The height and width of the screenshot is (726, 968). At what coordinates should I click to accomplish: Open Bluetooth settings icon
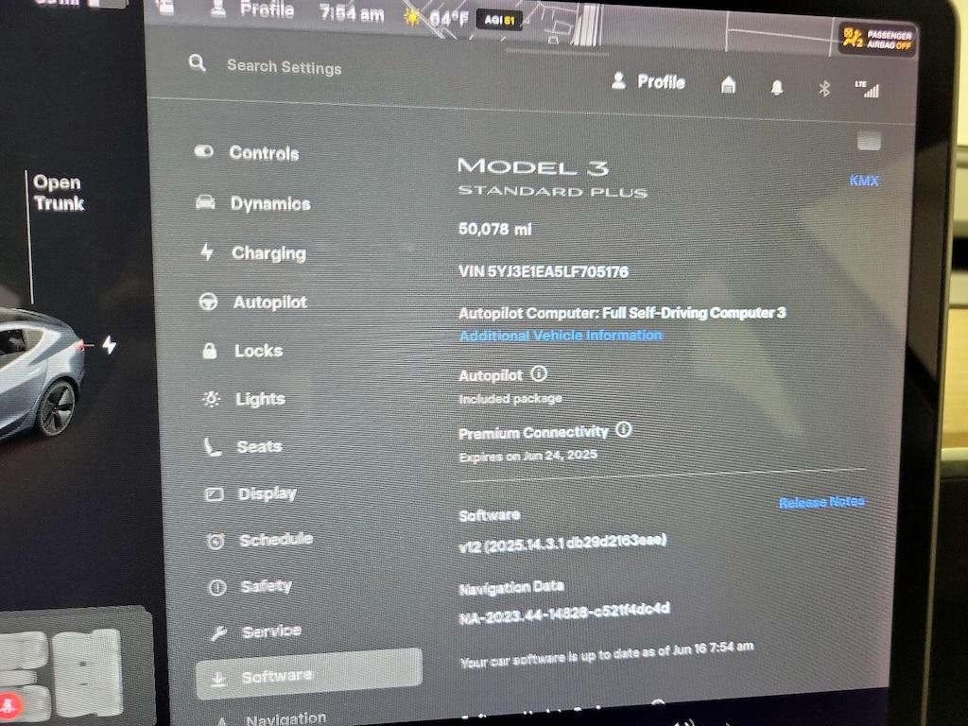tap(824, 89)
